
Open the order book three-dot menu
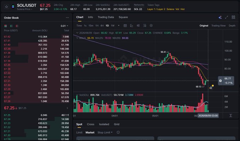[x=67, y=18]
